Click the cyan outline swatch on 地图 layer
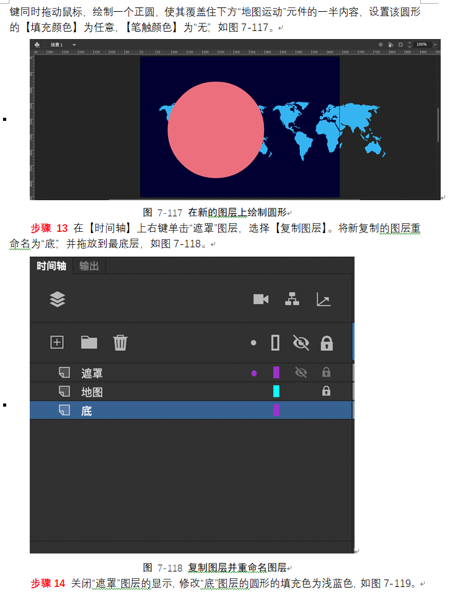Screen dimensions: 450x613 [x=276, y=391]
